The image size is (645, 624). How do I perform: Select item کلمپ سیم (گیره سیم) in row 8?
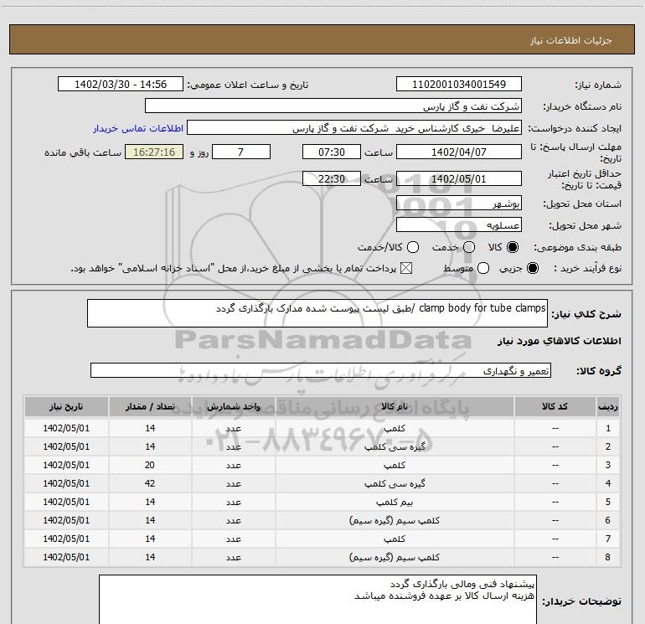pos(395,557)
